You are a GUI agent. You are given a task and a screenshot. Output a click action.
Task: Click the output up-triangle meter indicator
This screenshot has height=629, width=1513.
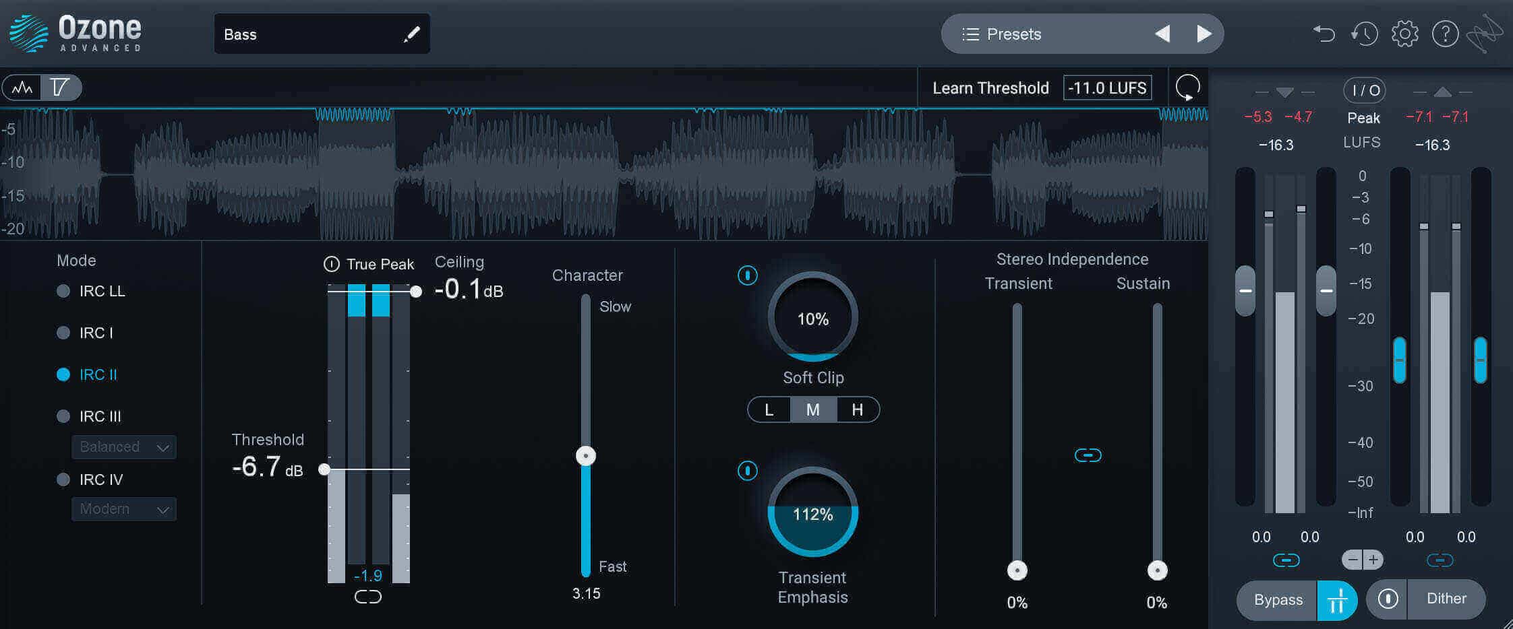coord(1442,92)
